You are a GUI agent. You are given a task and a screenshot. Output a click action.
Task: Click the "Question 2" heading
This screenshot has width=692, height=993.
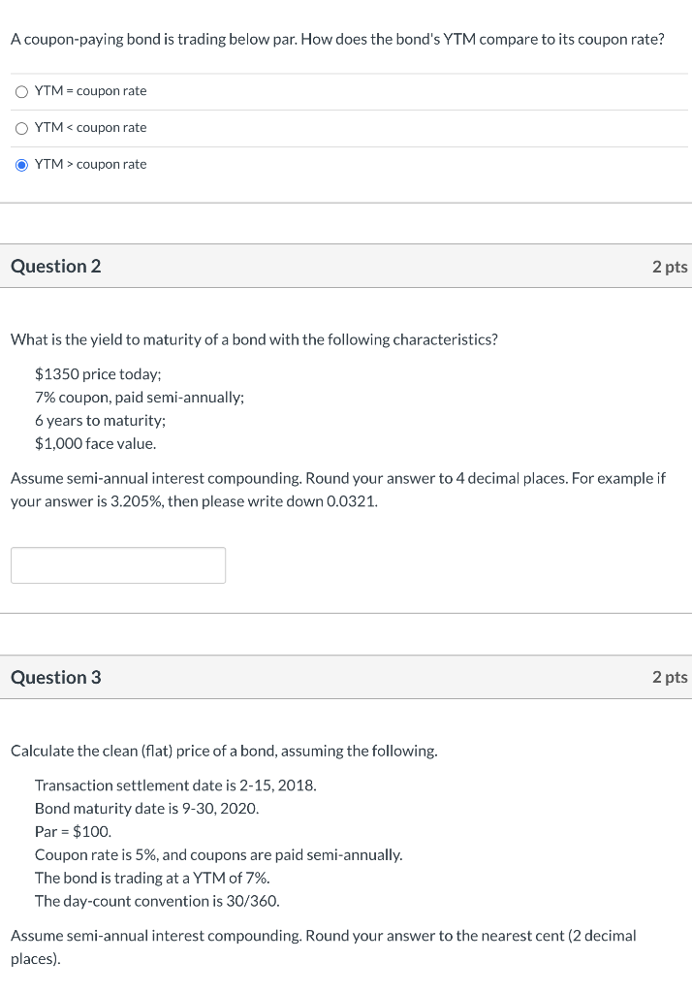(56, 267)
